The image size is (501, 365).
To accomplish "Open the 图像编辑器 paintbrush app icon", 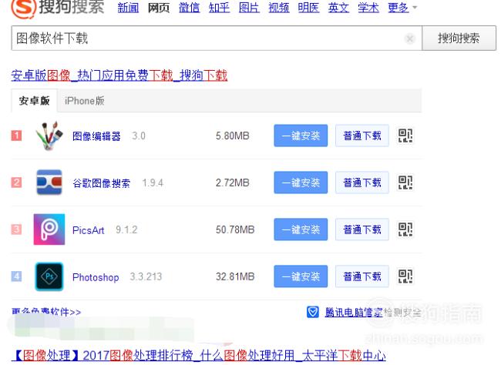I will click(x=49, y=136).
